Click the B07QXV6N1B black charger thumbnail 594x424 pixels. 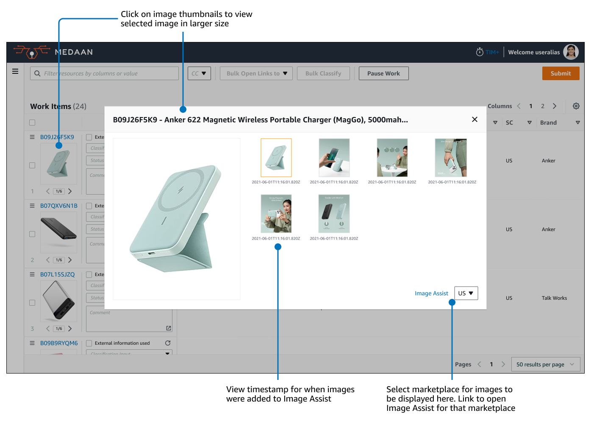point(58,232)
